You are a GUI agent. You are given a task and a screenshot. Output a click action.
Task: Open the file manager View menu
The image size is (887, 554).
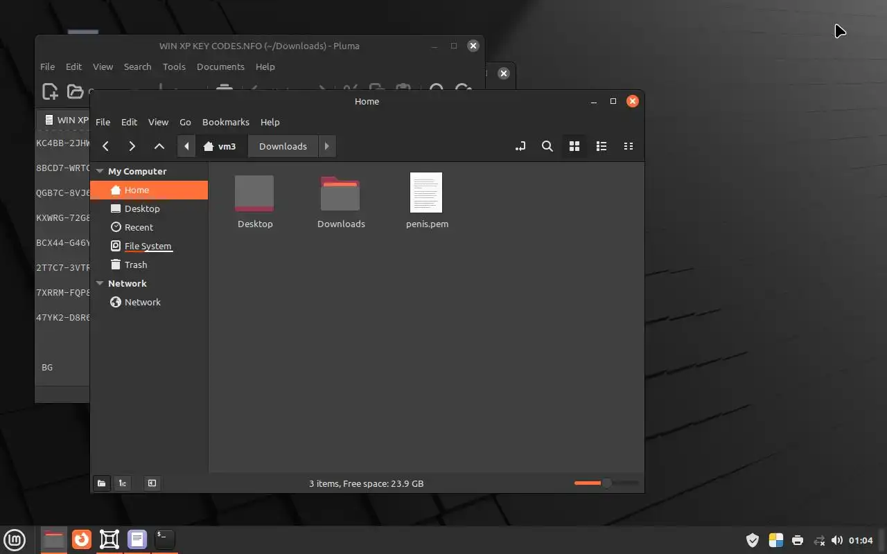coord(158,122)
